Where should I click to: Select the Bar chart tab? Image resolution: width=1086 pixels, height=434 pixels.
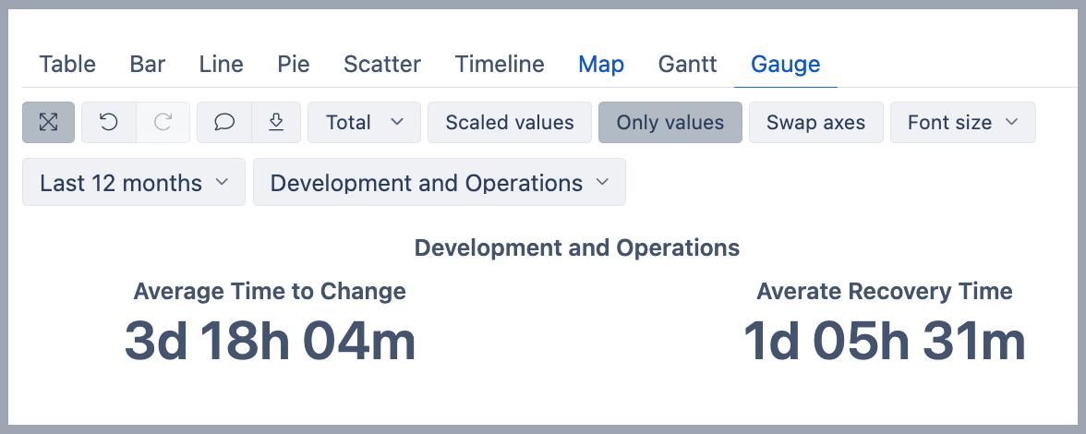148,64
